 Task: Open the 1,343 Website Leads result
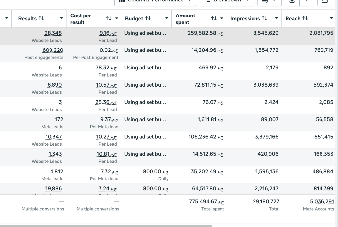tap(55, 154)
